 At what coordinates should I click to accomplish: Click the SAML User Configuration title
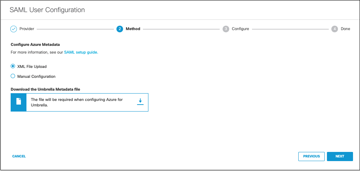(47, 10)
